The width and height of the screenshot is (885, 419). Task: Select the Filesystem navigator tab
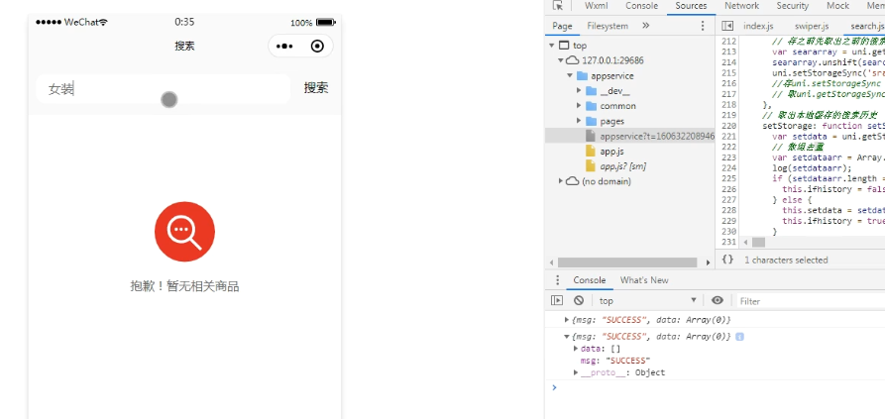[x=608, y=26]
